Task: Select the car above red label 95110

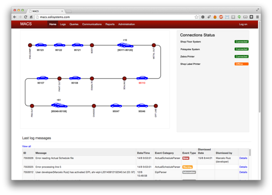Action: pyautogui.click(x=142, y=78)
